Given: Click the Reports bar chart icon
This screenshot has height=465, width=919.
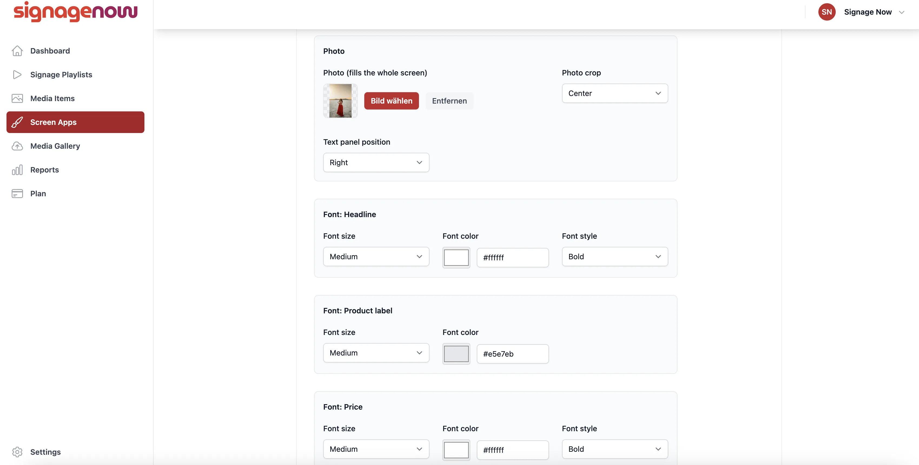Looking at the screenshot, I should (17, 170).
